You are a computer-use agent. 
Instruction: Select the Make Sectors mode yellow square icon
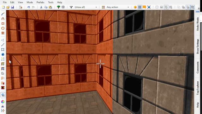[3, 59]
